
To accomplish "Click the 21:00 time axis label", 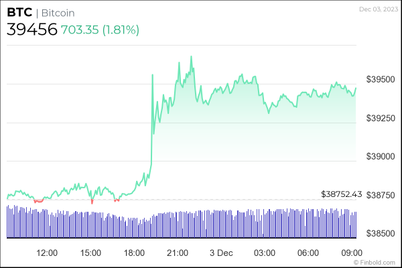I will coord(178,253).
